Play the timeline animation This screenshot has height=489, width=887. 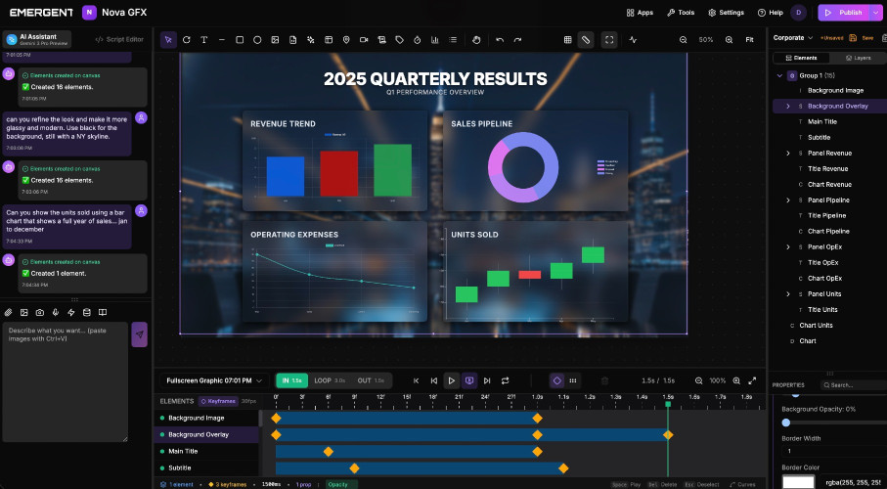pos(452,380)
